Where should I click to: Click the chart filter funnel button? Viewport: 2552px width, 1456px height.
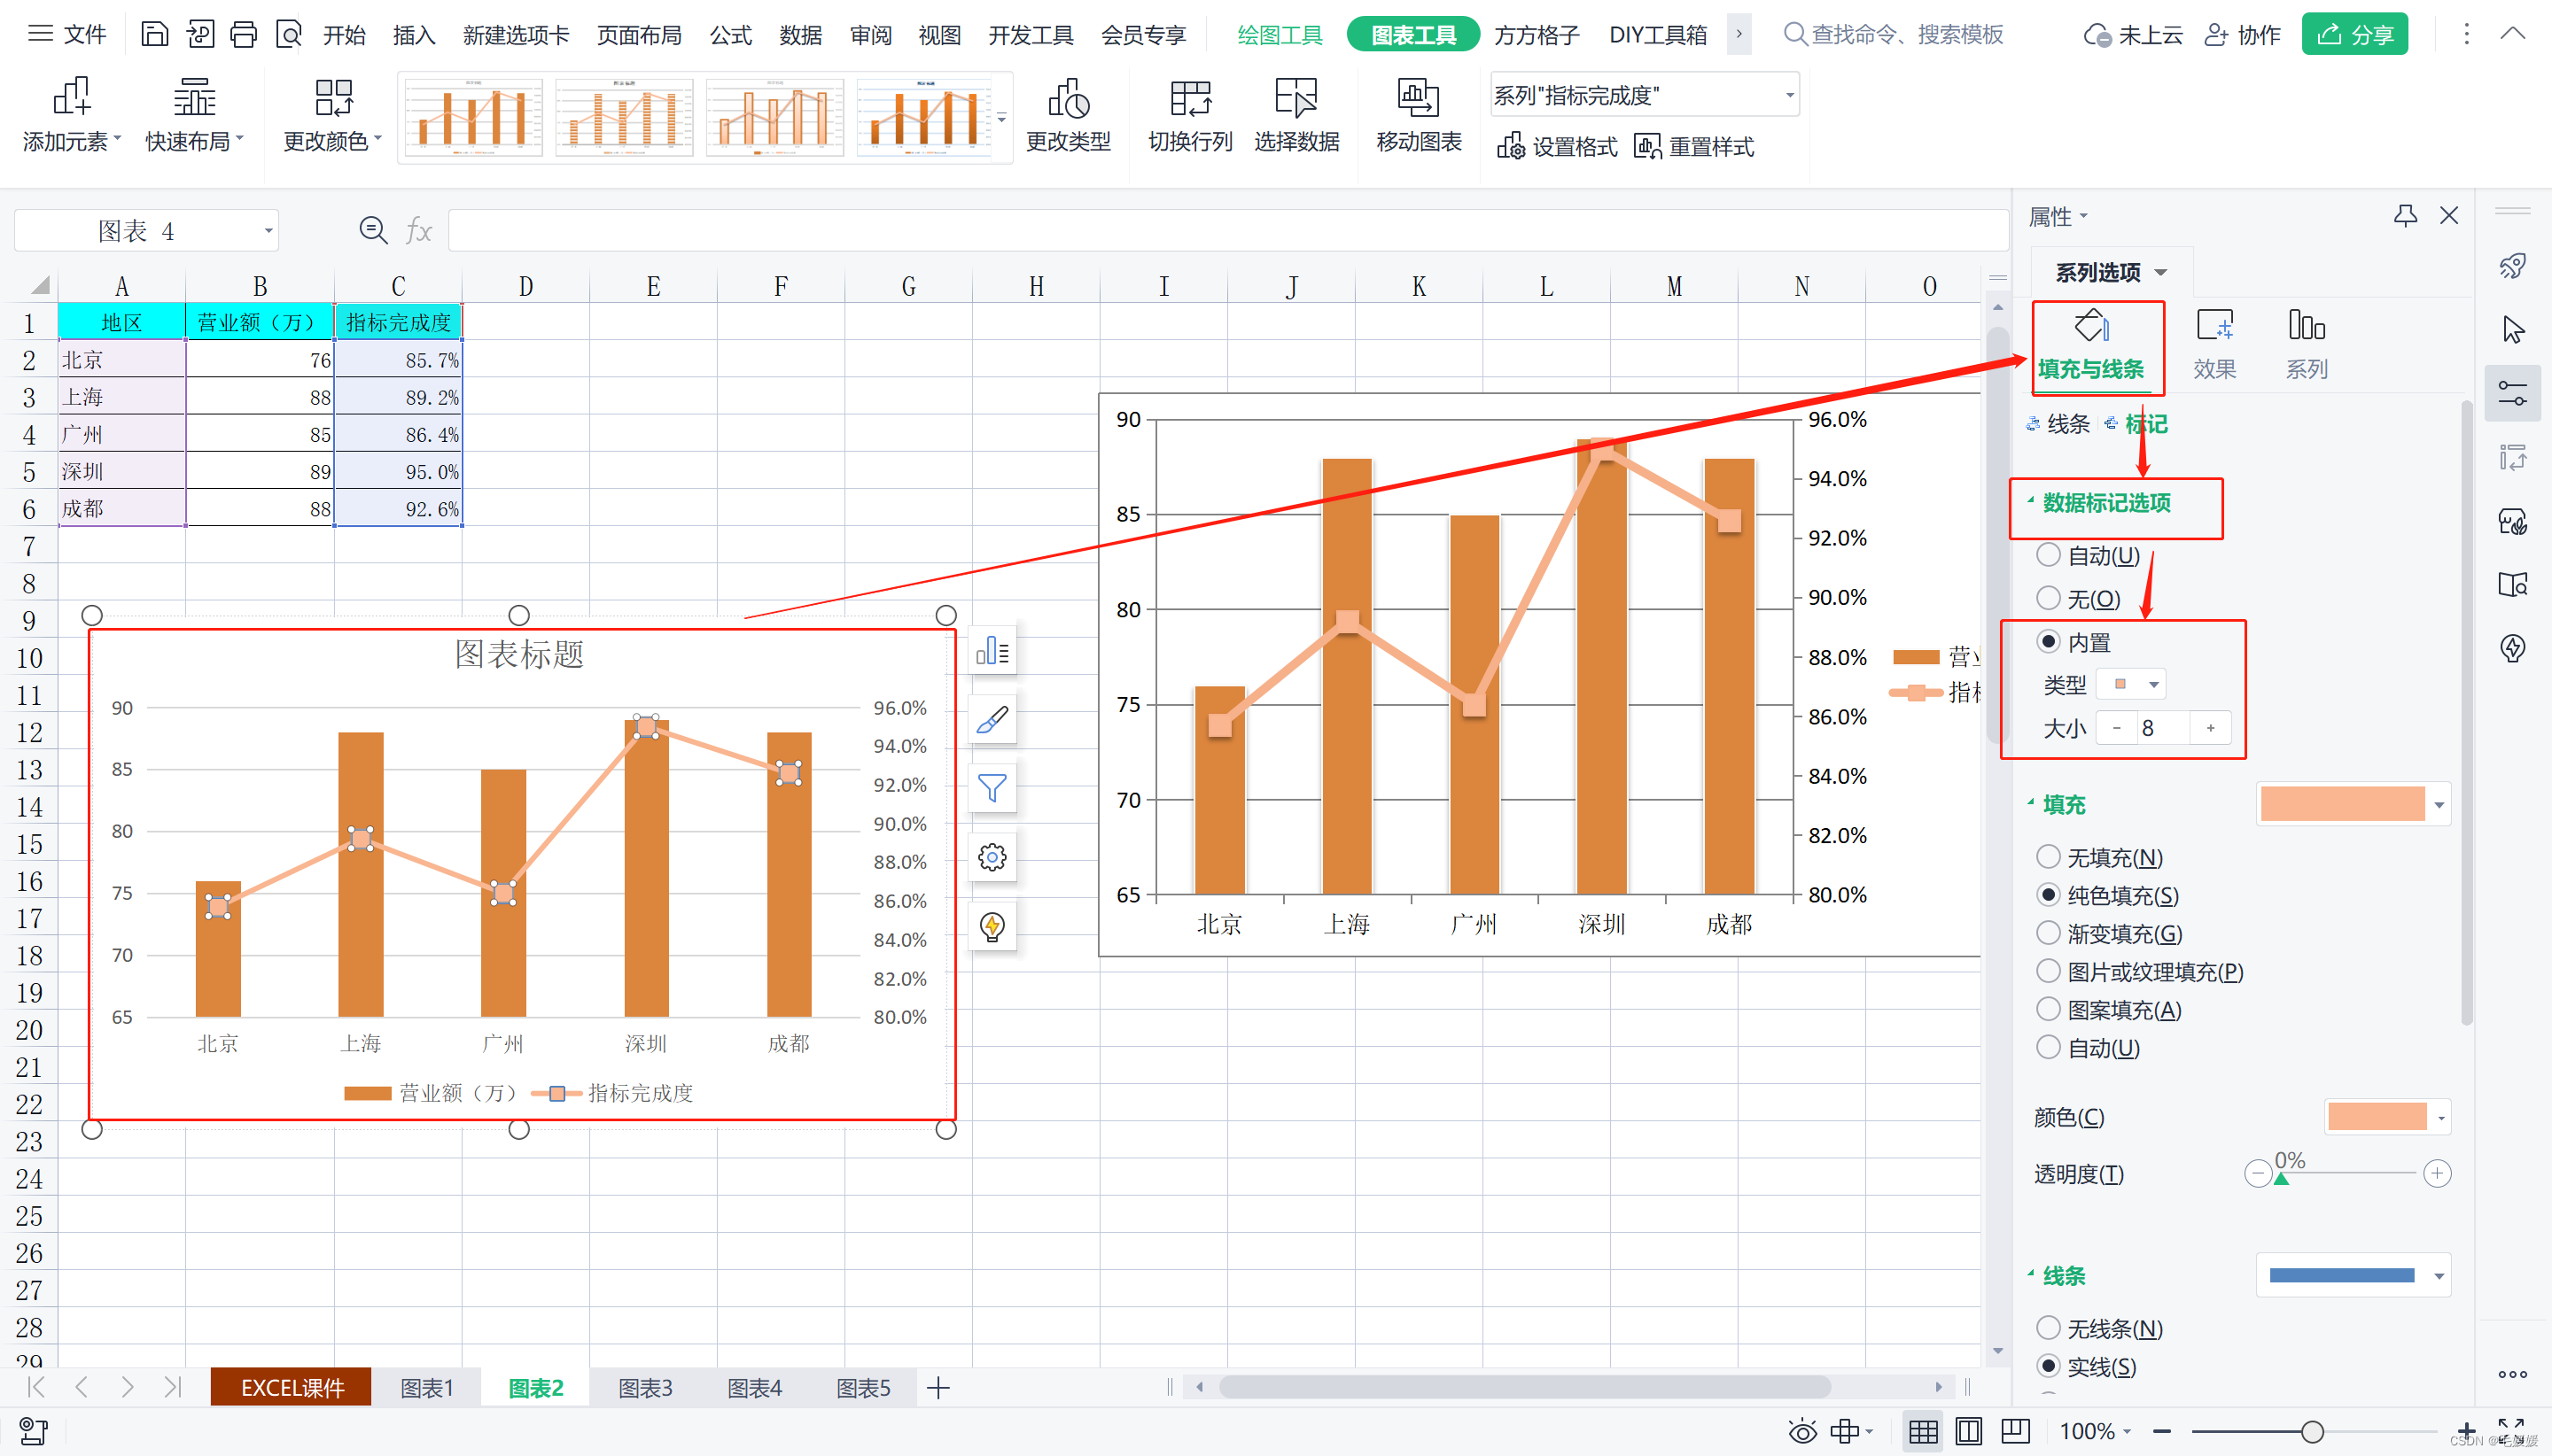point(992,789)
